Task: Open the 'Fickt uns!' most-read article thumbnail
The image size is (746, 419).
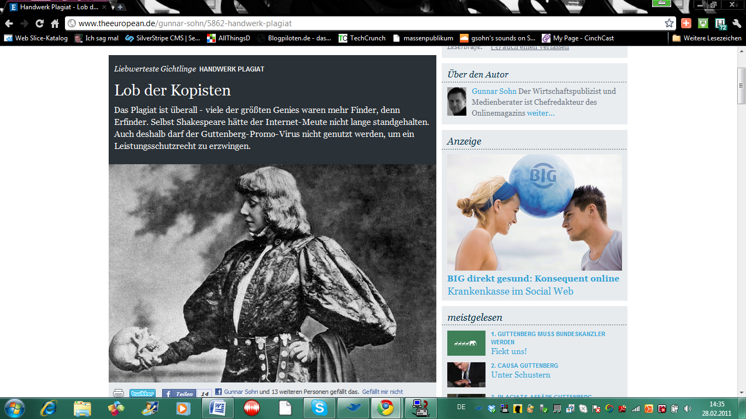Action: [x=466, y=343]
